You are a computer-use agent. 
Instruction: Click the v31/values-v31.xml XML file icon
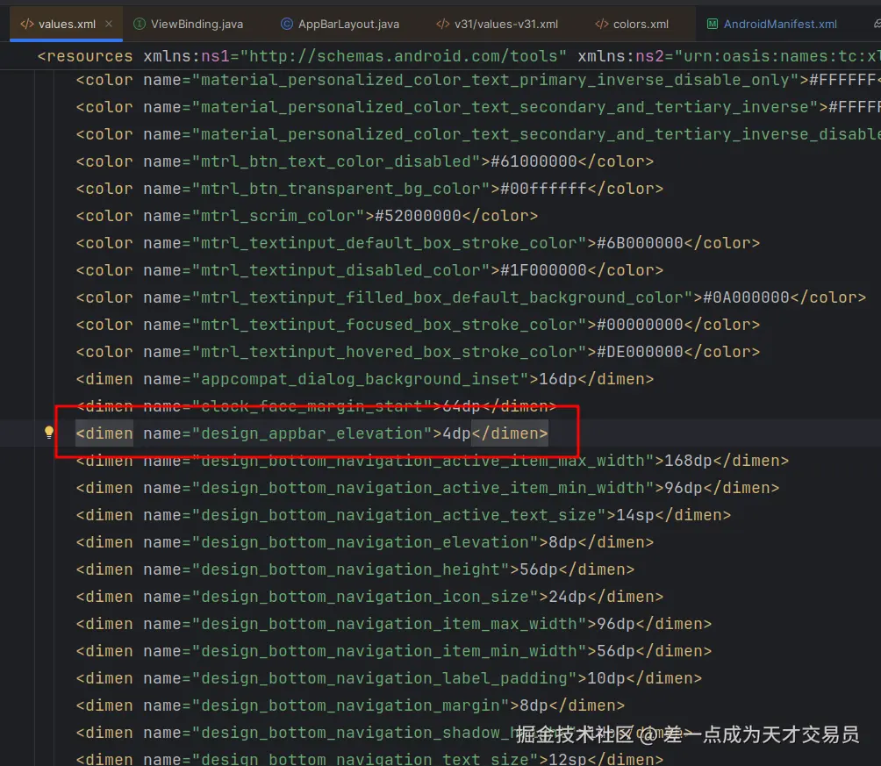443,25
